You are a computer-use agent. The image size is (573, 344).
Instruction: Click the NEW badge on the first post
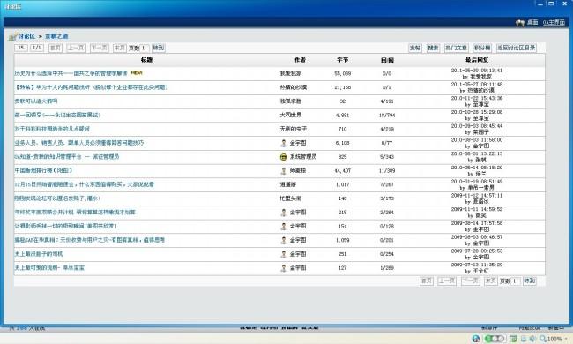[137, 72]
